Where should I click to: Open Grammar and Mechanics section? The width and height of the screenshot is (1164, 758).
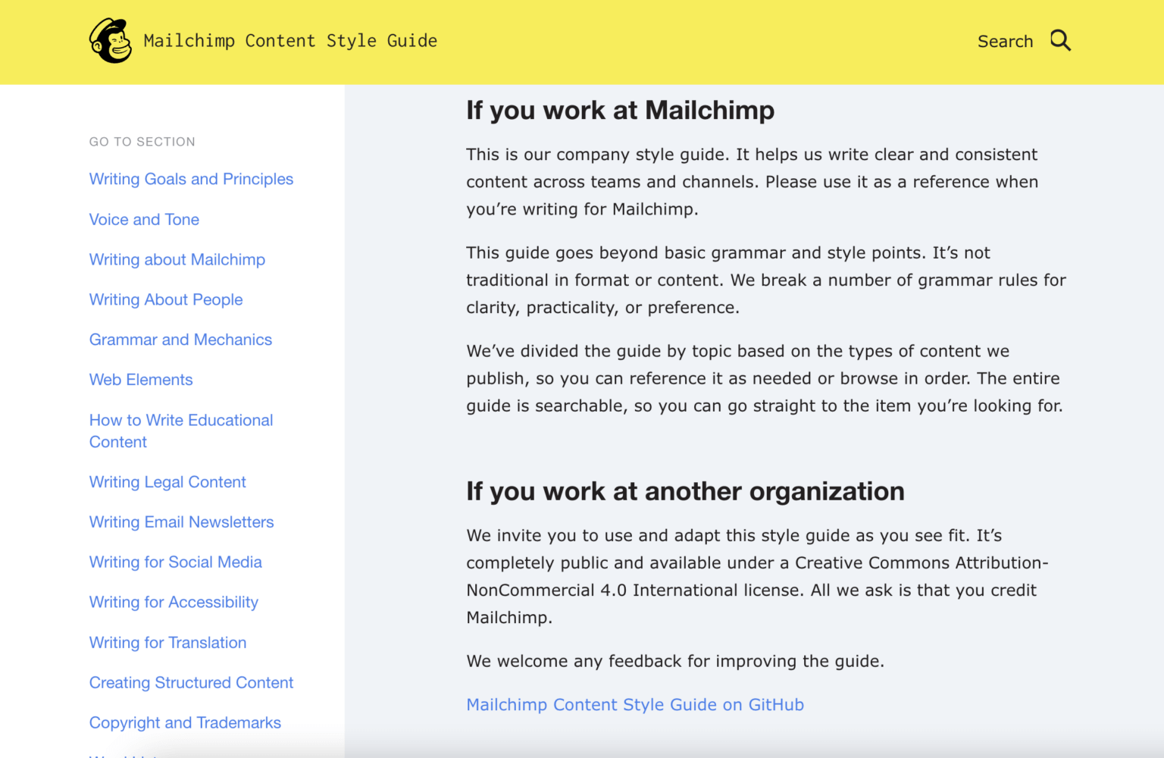pyautogui.click(x=180, y=340)
